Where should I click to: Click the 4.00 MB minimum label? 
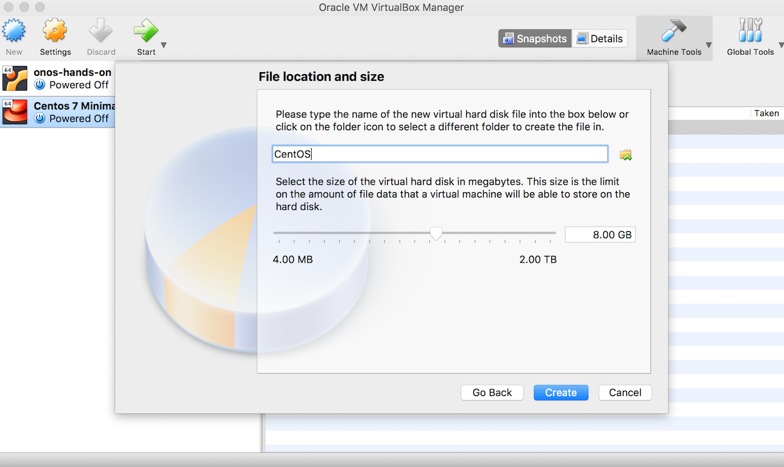pyautogui.click(x=293, y=260)
